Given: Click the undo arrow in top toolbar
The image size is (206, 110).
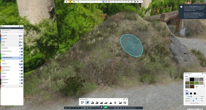Looking at the screenshot, I should click(x=79, y=2).
